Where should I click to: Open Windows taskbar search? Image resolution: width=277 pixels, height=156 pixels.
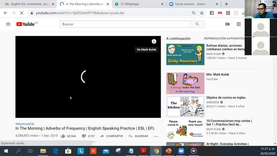[x=18, y=151]
